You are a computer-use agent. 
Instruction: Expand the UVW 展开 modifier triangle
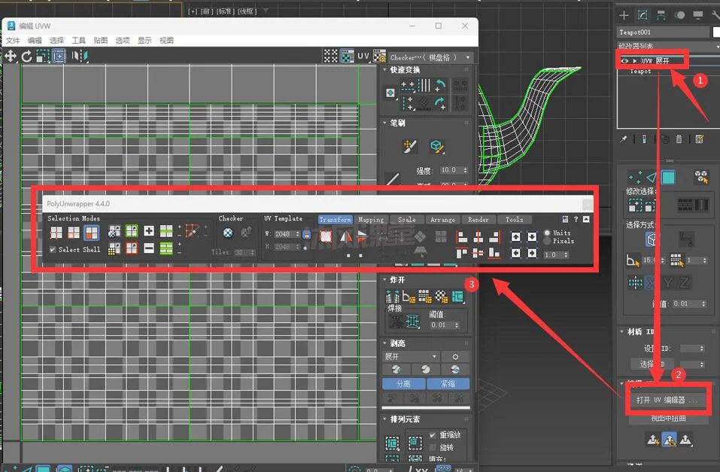[634, 61]
